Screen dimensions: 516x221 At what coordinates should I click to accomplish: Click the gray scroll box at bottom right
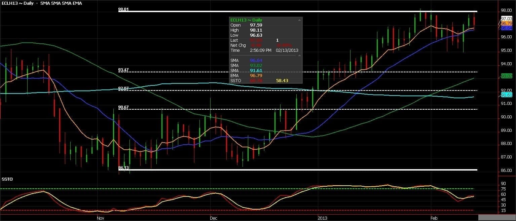pyautogui.click(x=497, y=218)
